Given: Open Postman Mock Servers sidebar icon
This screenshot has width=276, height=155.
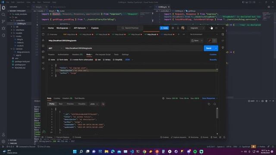Looking at the screenshot, I should [x=43, y=52].
